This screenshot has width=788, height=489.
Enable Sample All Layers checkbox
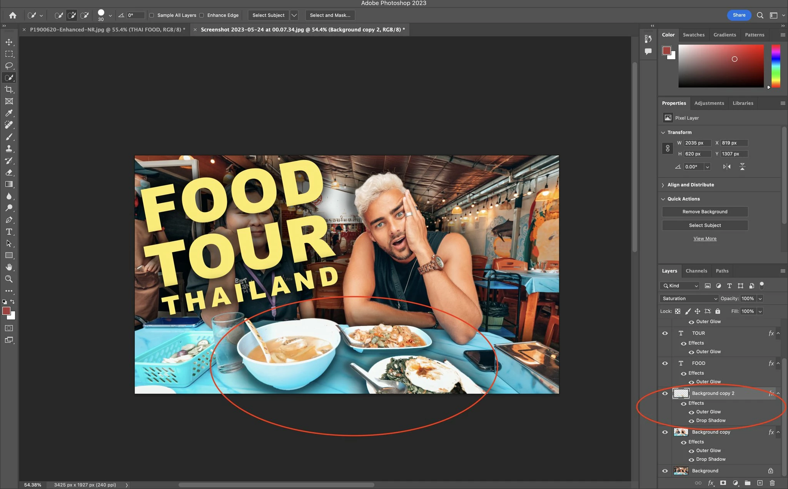[152, 15]
